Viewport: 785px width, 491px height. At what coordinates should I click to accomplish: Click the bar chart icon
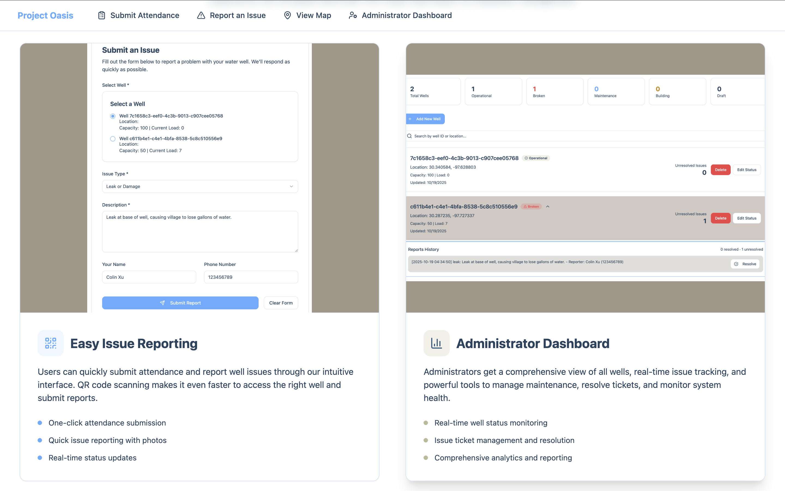[x=436, y=343]
